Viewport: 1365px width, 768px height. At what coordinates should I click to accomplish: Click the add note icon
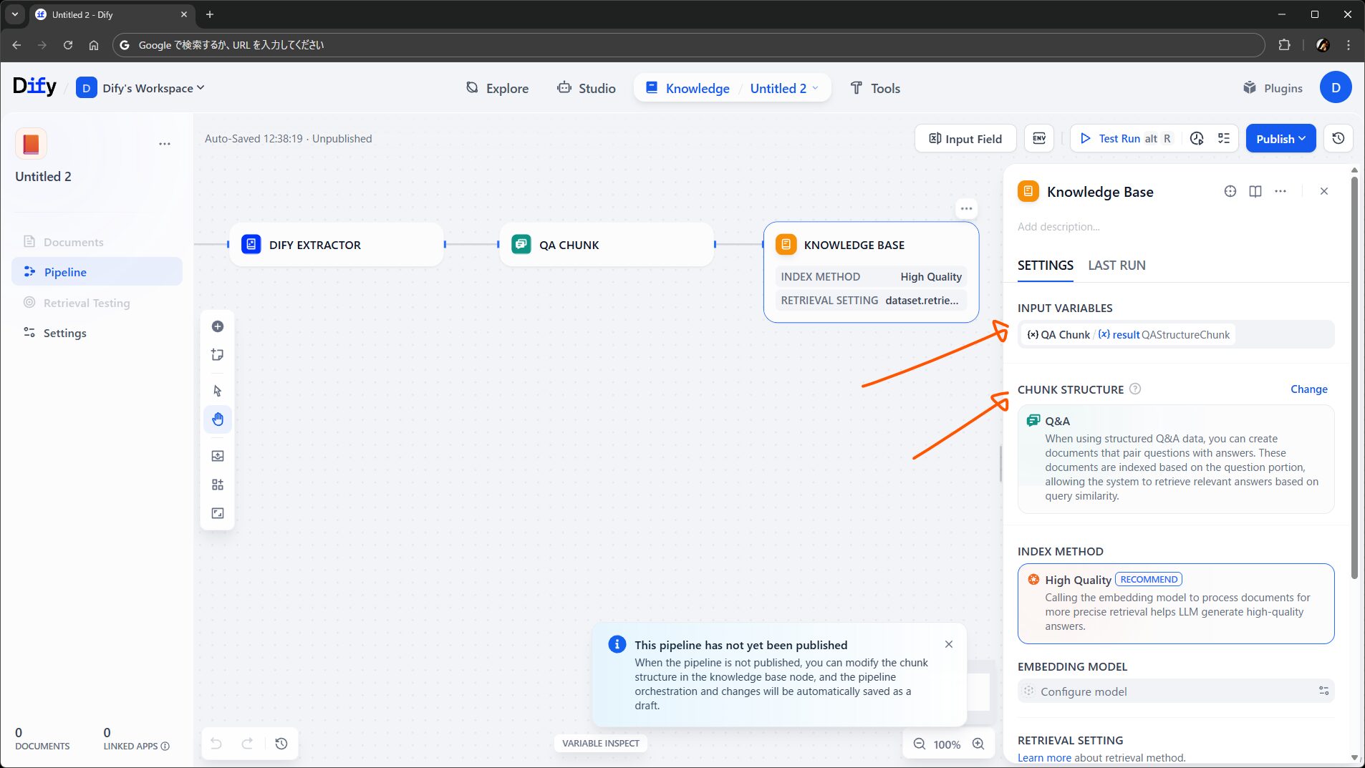[218, 355]
